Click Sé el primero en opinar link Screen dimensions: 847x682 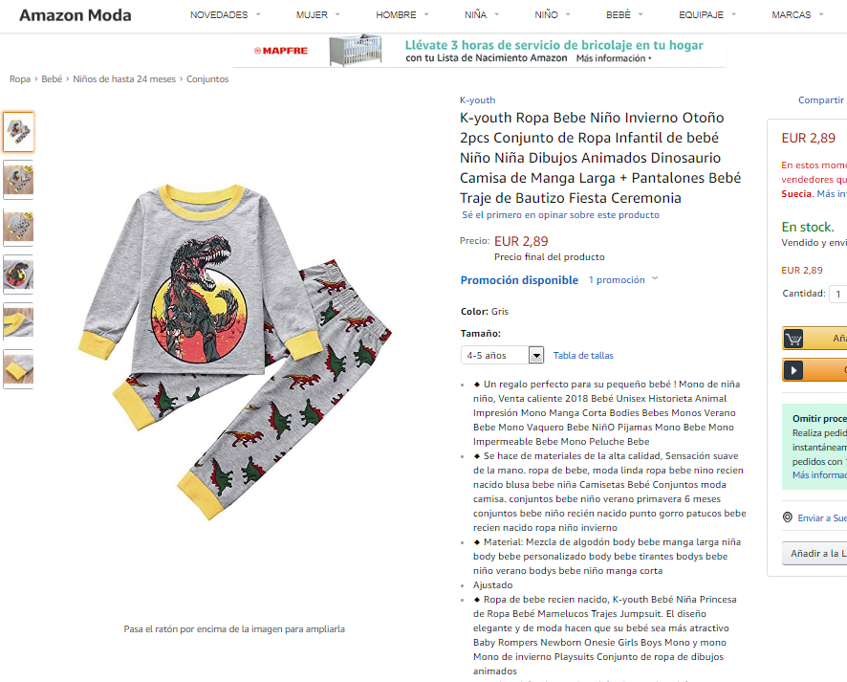coord(560,215)
